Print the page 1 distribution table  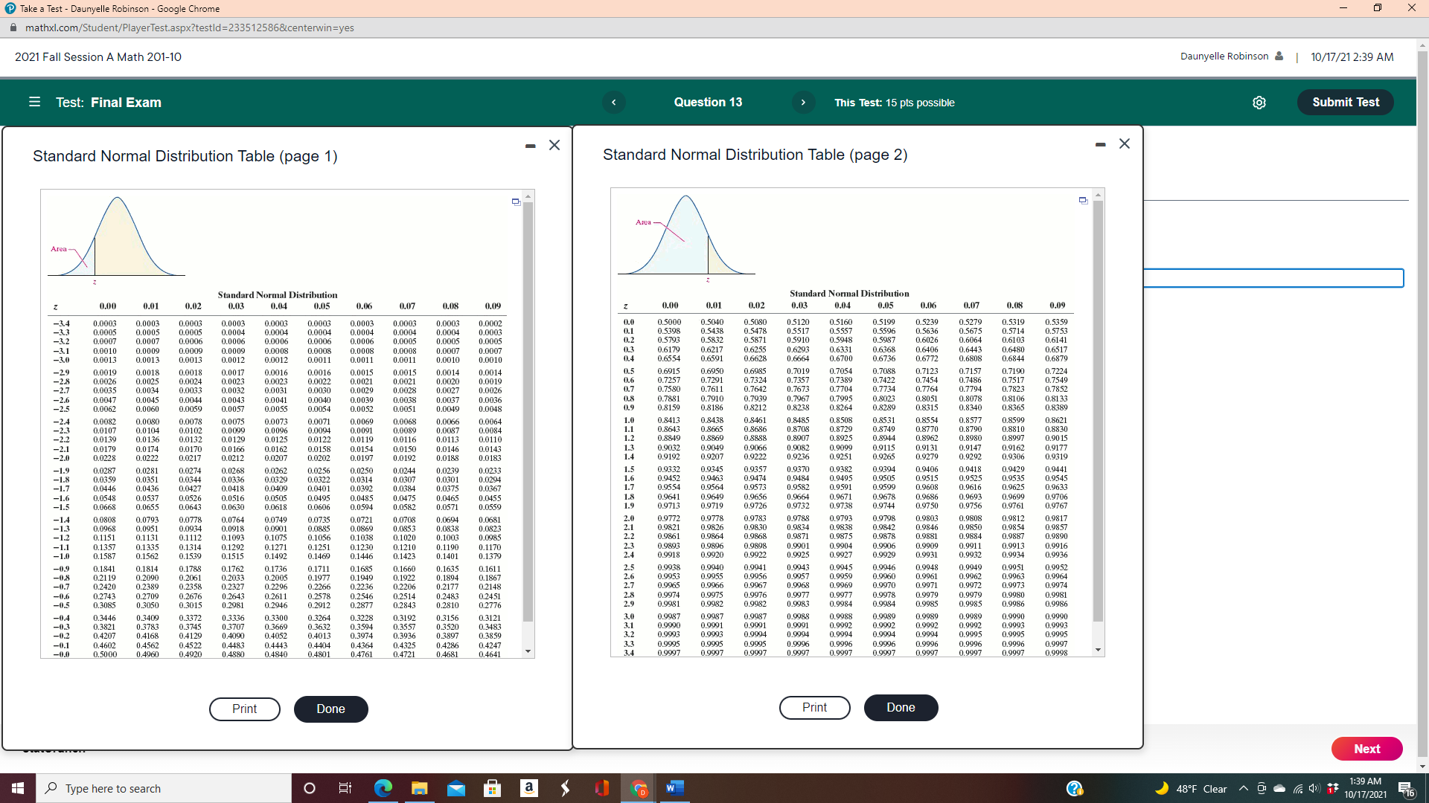[244, 709]
